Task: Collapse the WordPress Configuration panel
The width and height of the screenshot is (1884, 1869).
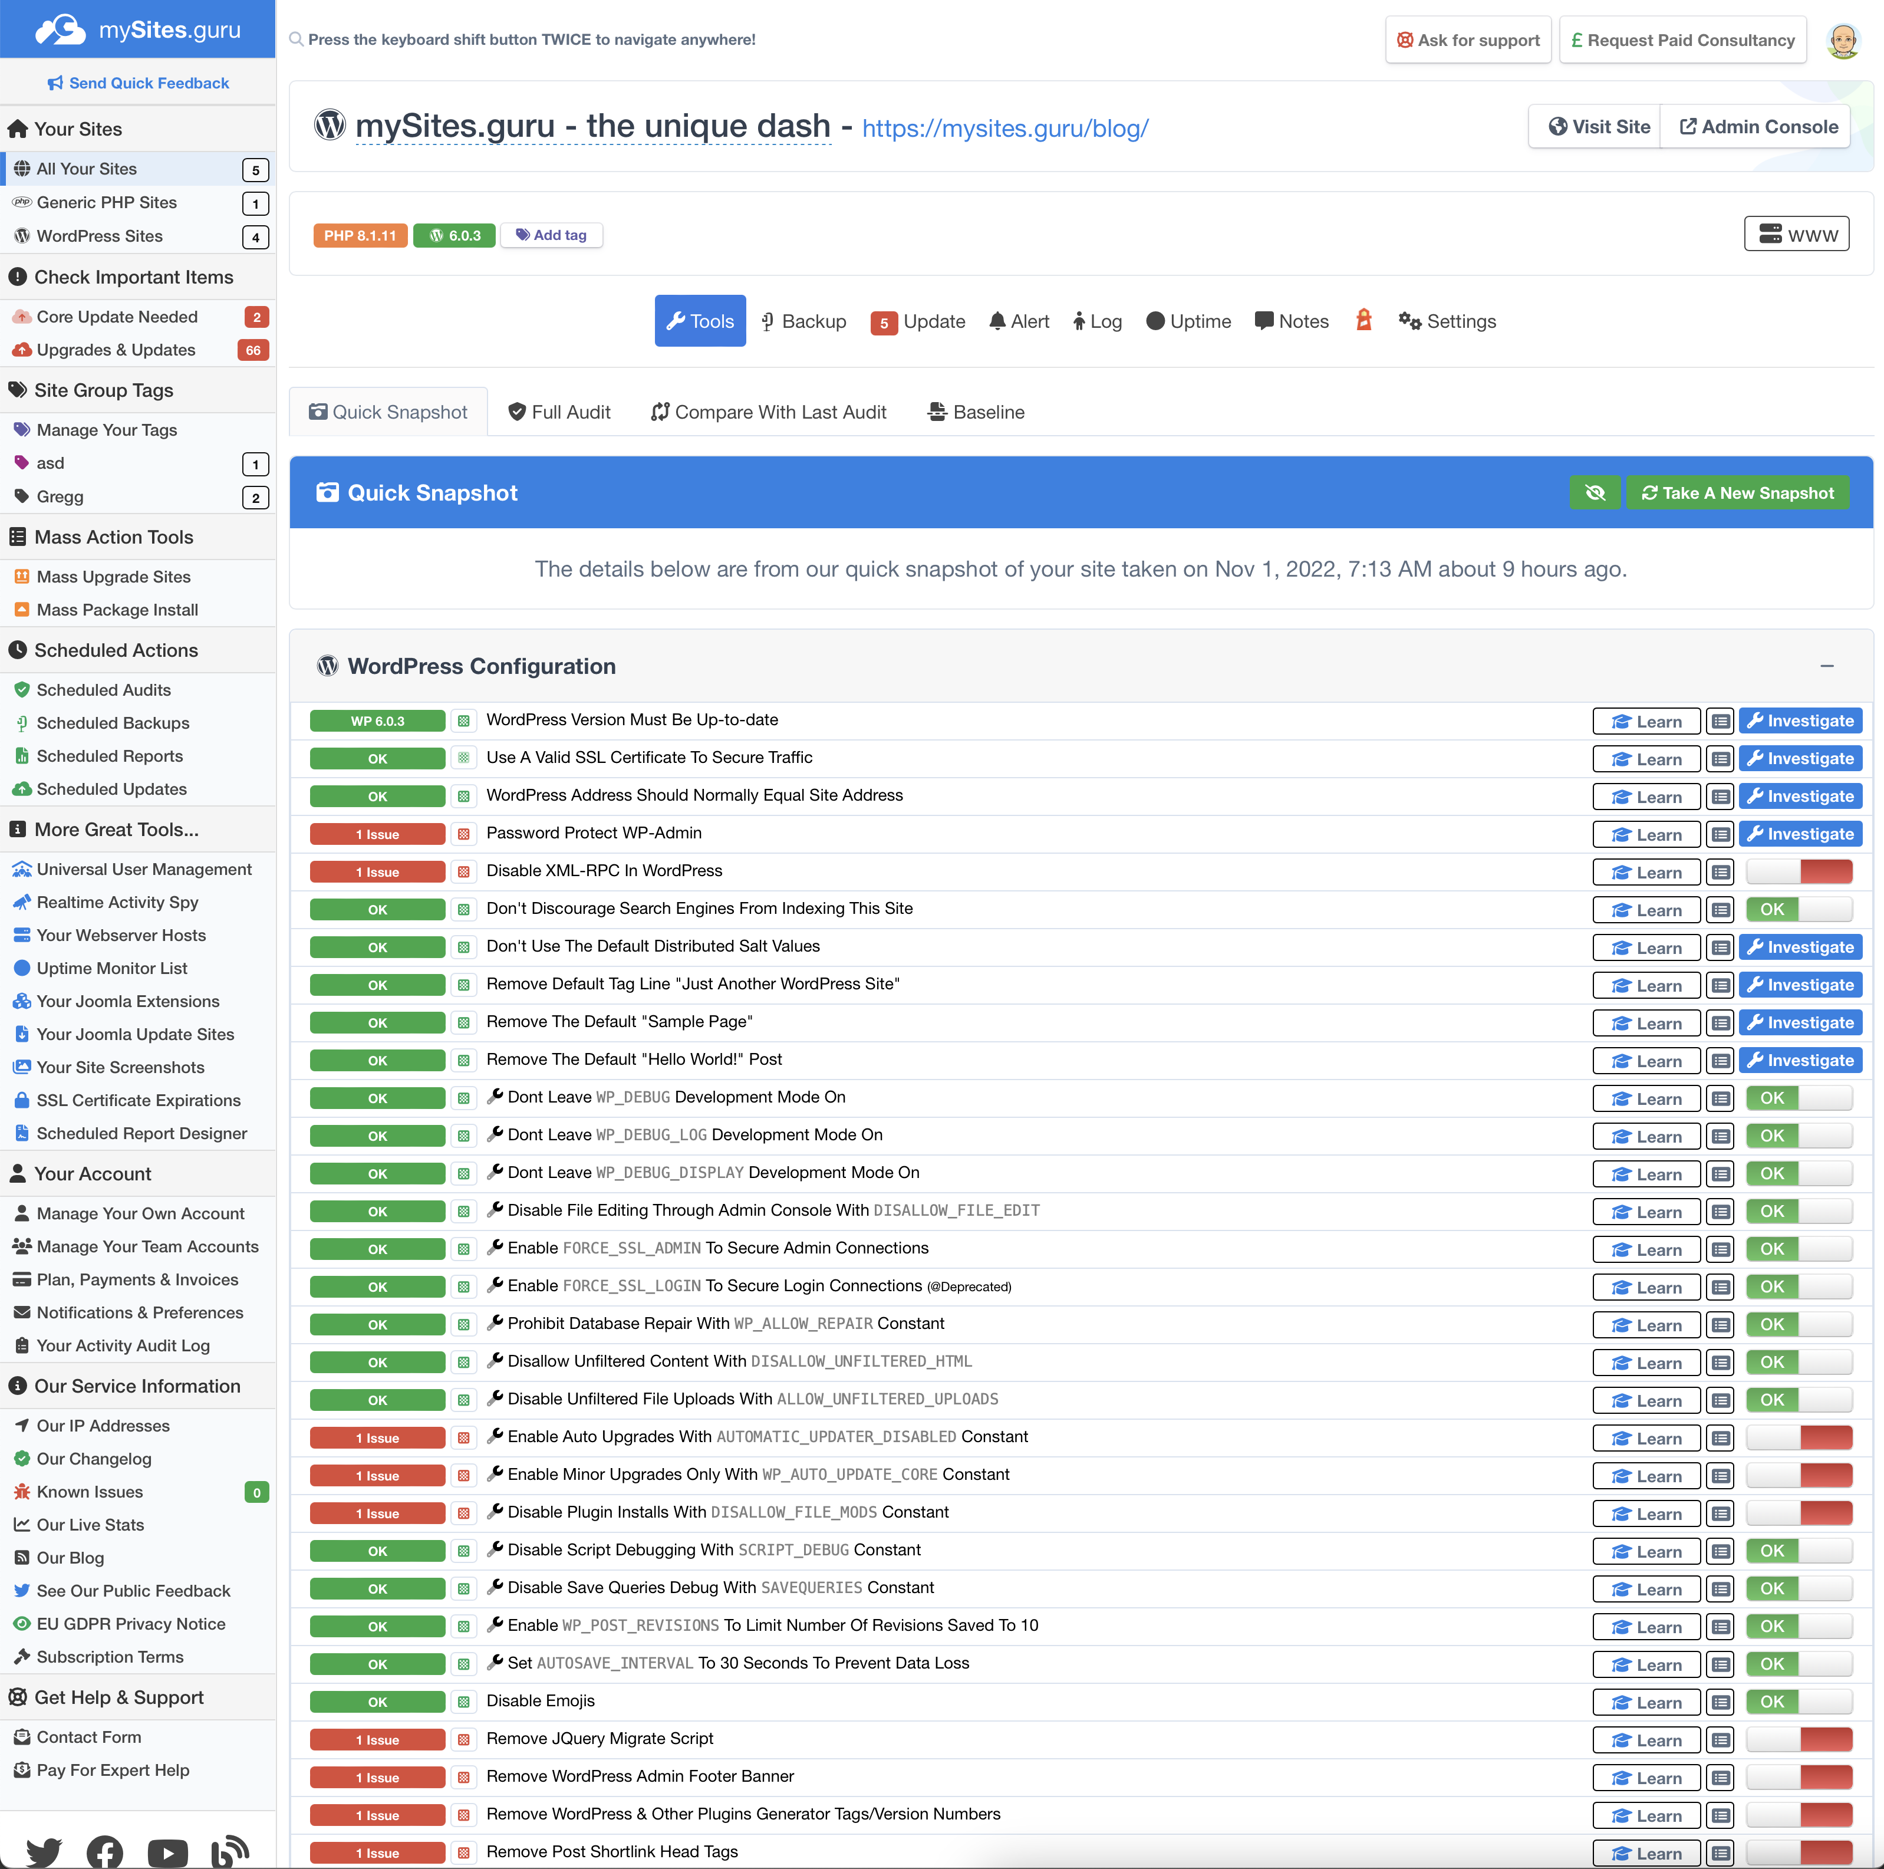Action: click(1826, 666)
